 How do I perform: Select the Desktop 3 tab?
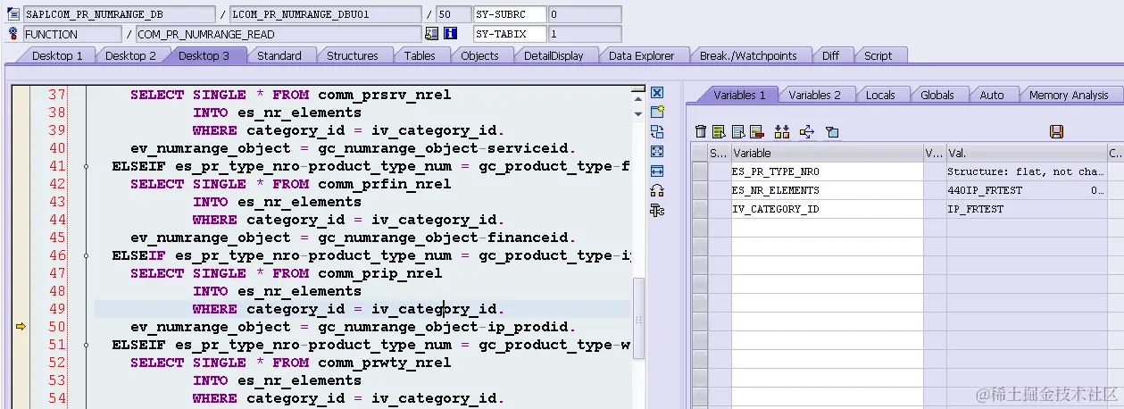[204, 55]
